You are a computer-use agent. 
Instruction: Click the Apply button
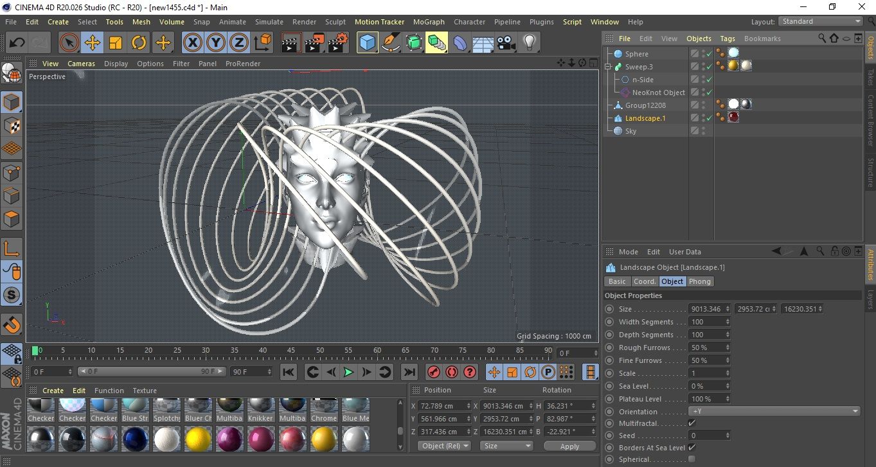coord(569,446)
